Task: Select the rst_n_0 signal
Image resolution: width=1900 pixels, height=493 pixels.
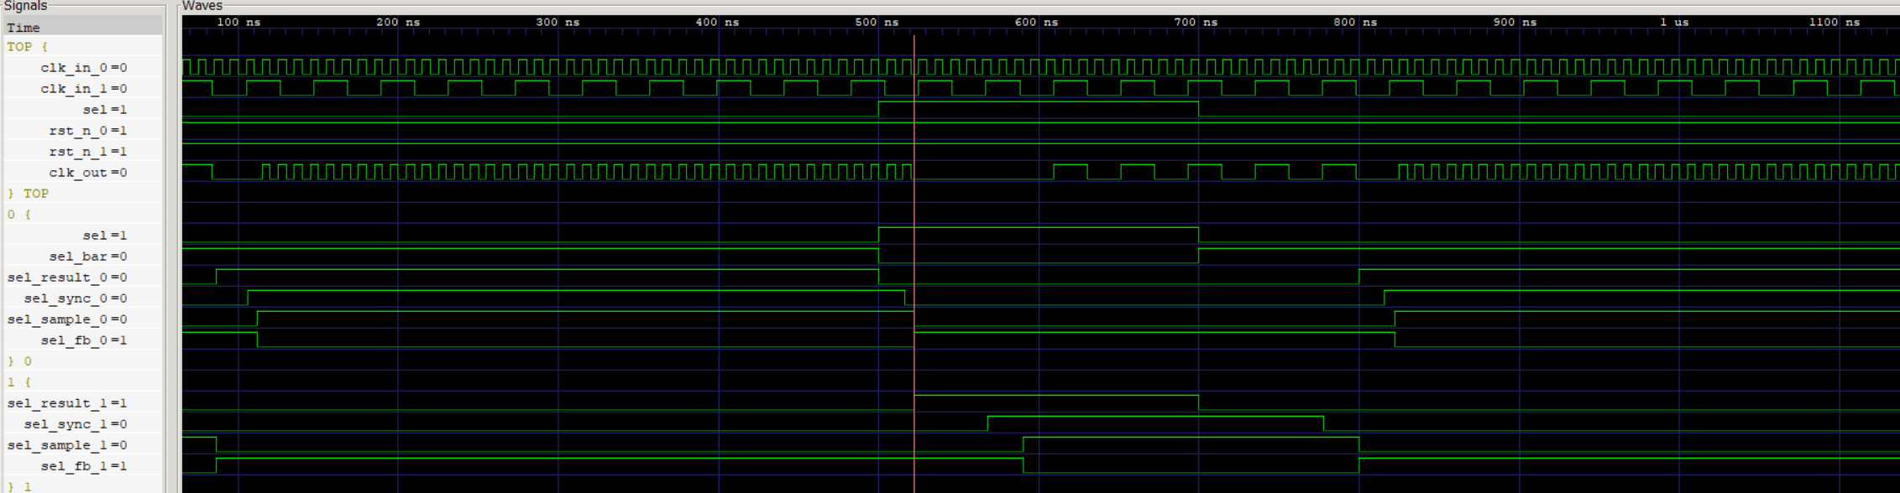Action: pos(88,131)
